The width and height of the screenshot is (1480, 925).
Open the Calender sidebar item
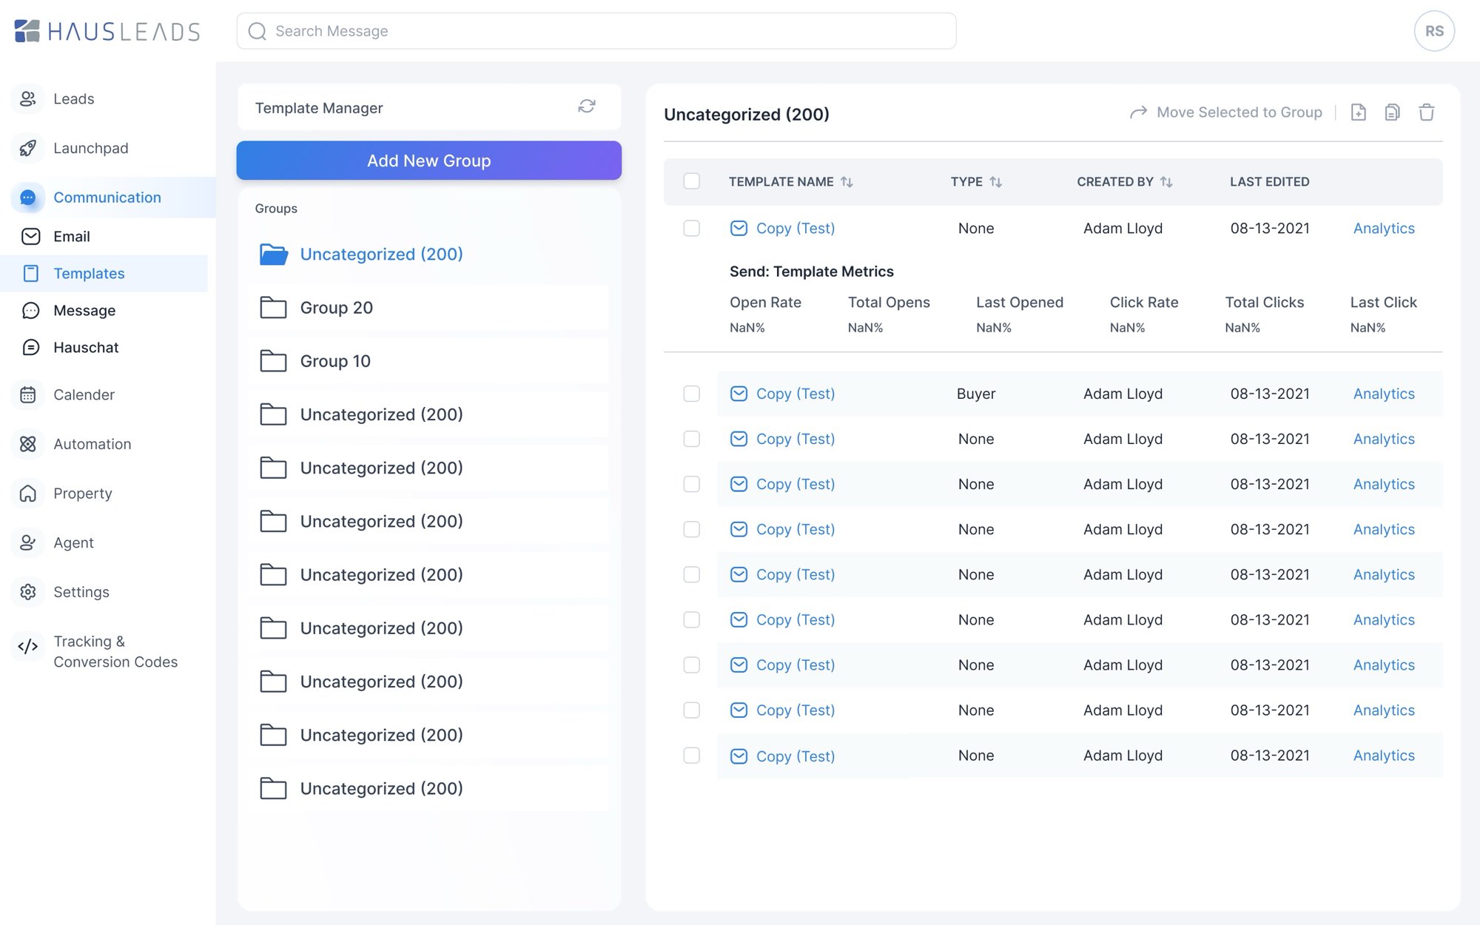(84, 394)
